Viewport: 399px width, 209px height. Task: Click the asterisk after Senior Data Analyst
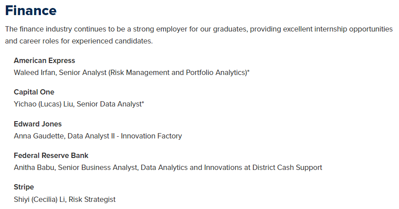tap(143, 103)
